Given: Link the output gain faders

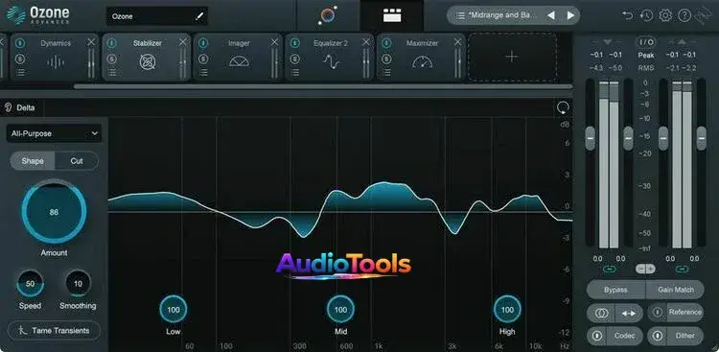Looking at the screenshot, I should [682, 270].
